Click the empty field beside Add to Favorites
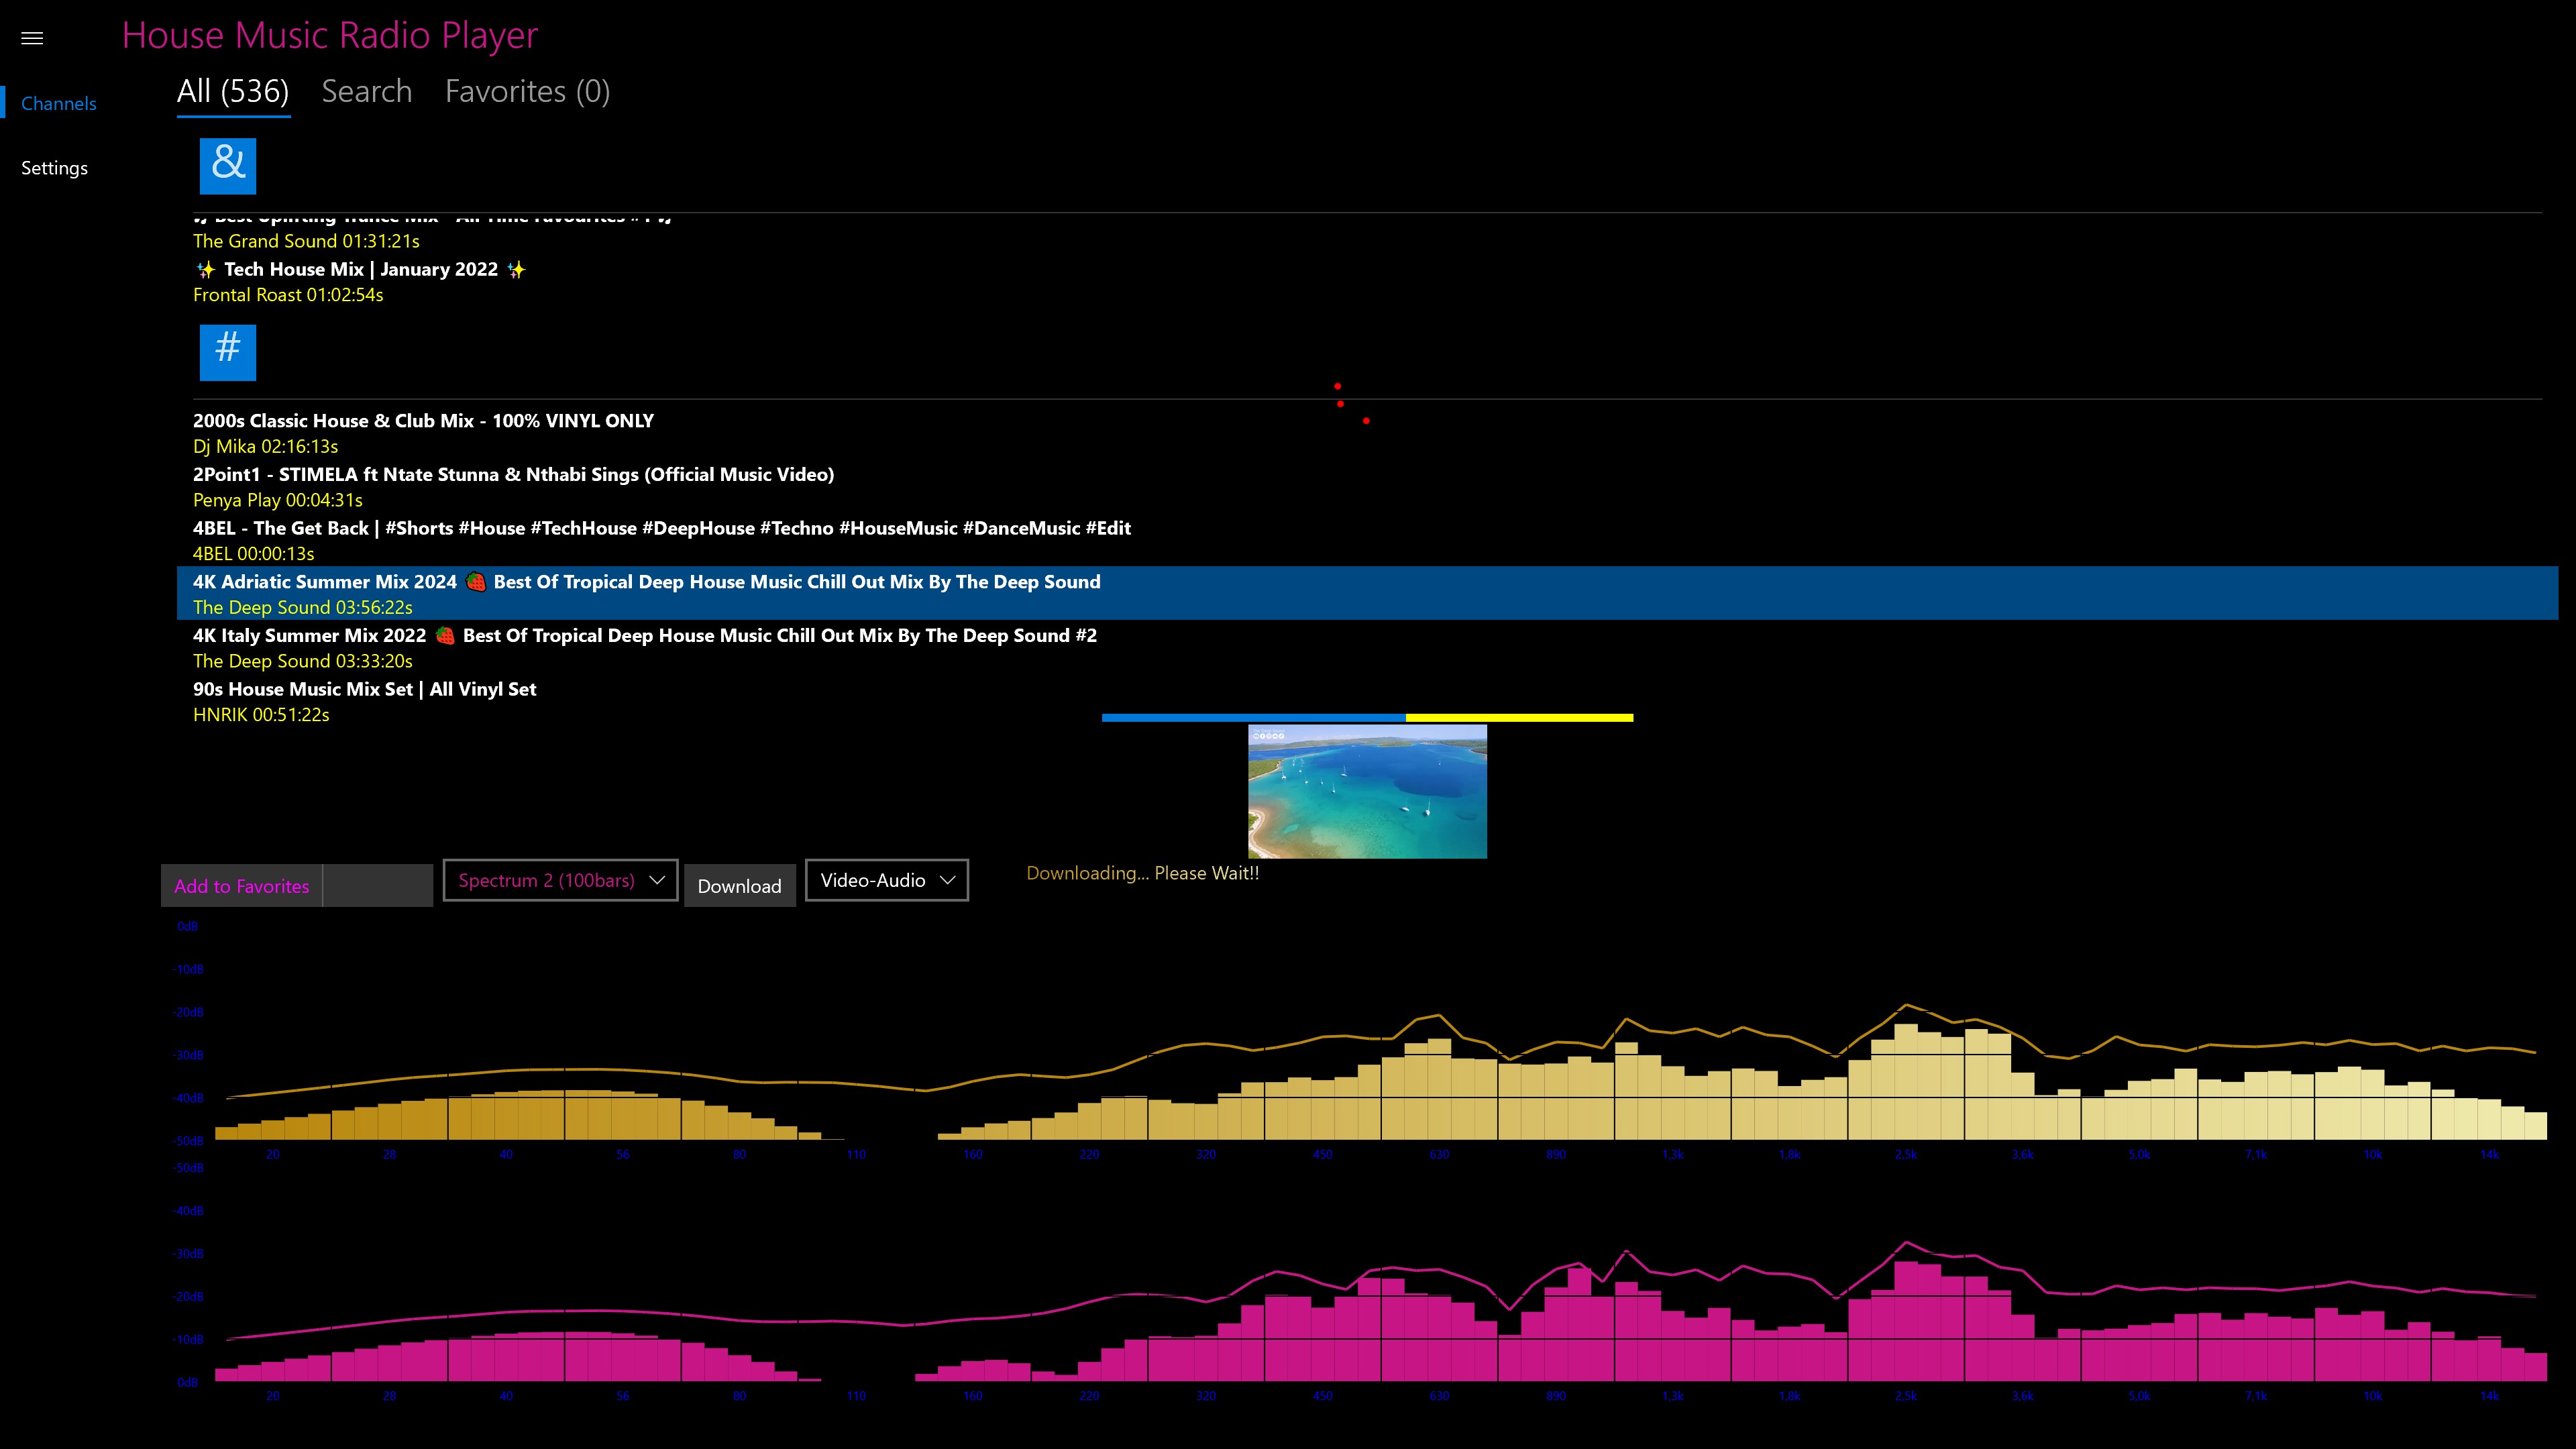2576x1449 pixels. 377,886
